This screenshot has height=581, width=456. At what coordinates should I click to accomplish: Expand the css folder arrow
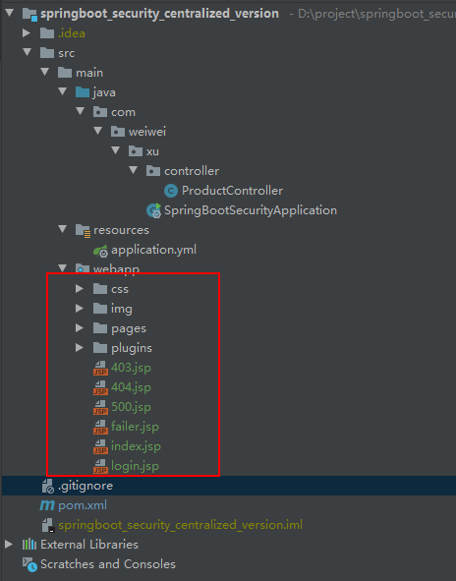pyautogui.click(x=80, y=288)
